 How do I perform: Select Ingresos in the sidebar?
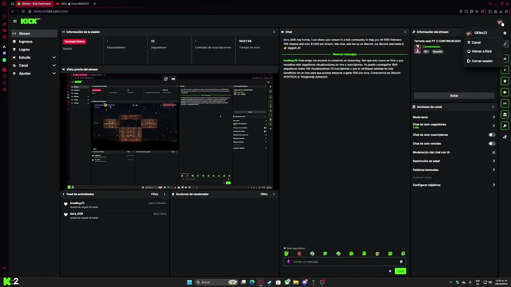[x=34, y=41]
